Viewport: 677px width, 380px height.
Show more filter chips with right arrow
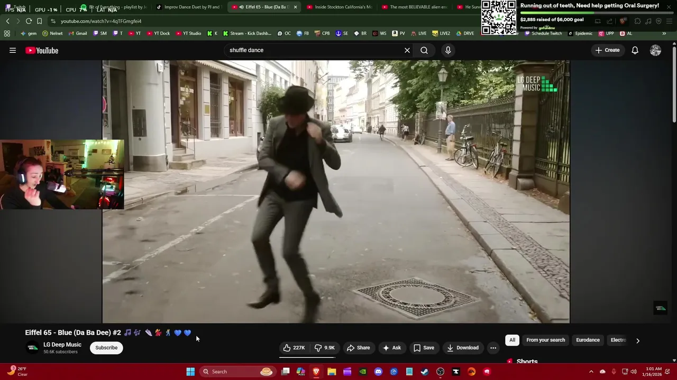[637, 340]
